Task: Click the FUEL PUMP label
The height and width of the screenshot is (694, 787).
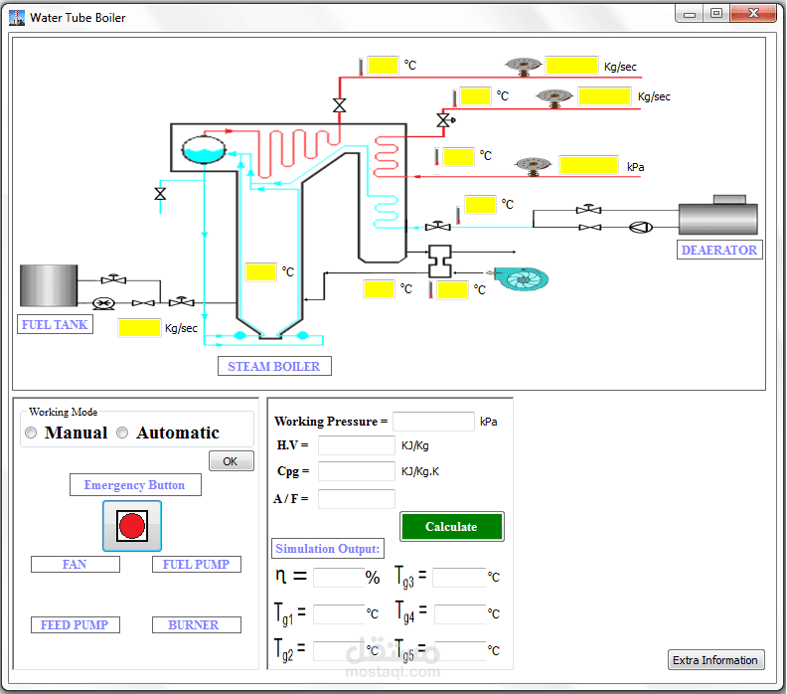Action: coord(196,564)
